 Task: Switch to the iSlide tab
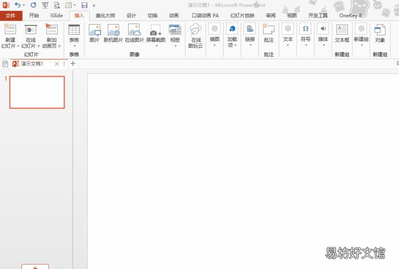pyautogui.click(x=57, y=16)
